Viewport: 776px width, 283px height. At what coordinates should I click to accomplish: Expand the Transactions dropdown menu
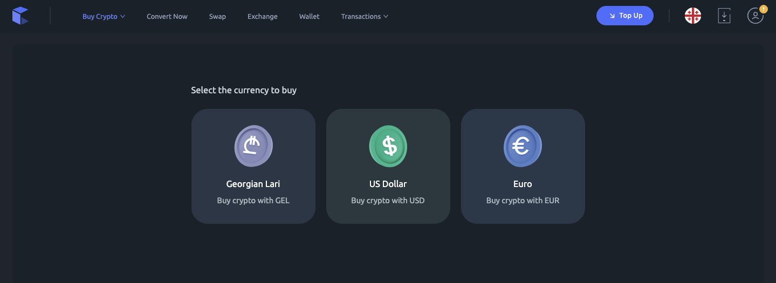tap(365, 17)
